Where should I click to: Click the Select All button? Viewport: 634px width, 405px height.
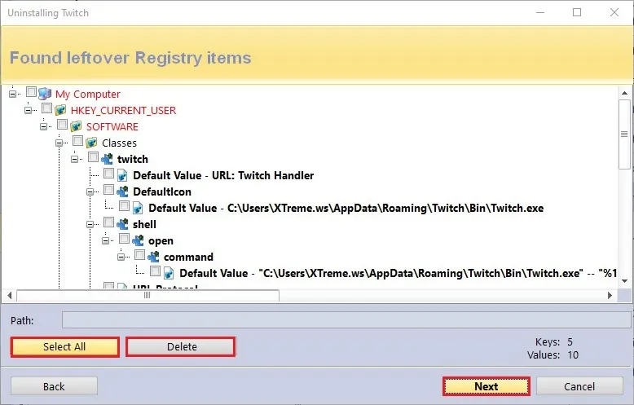64,347
